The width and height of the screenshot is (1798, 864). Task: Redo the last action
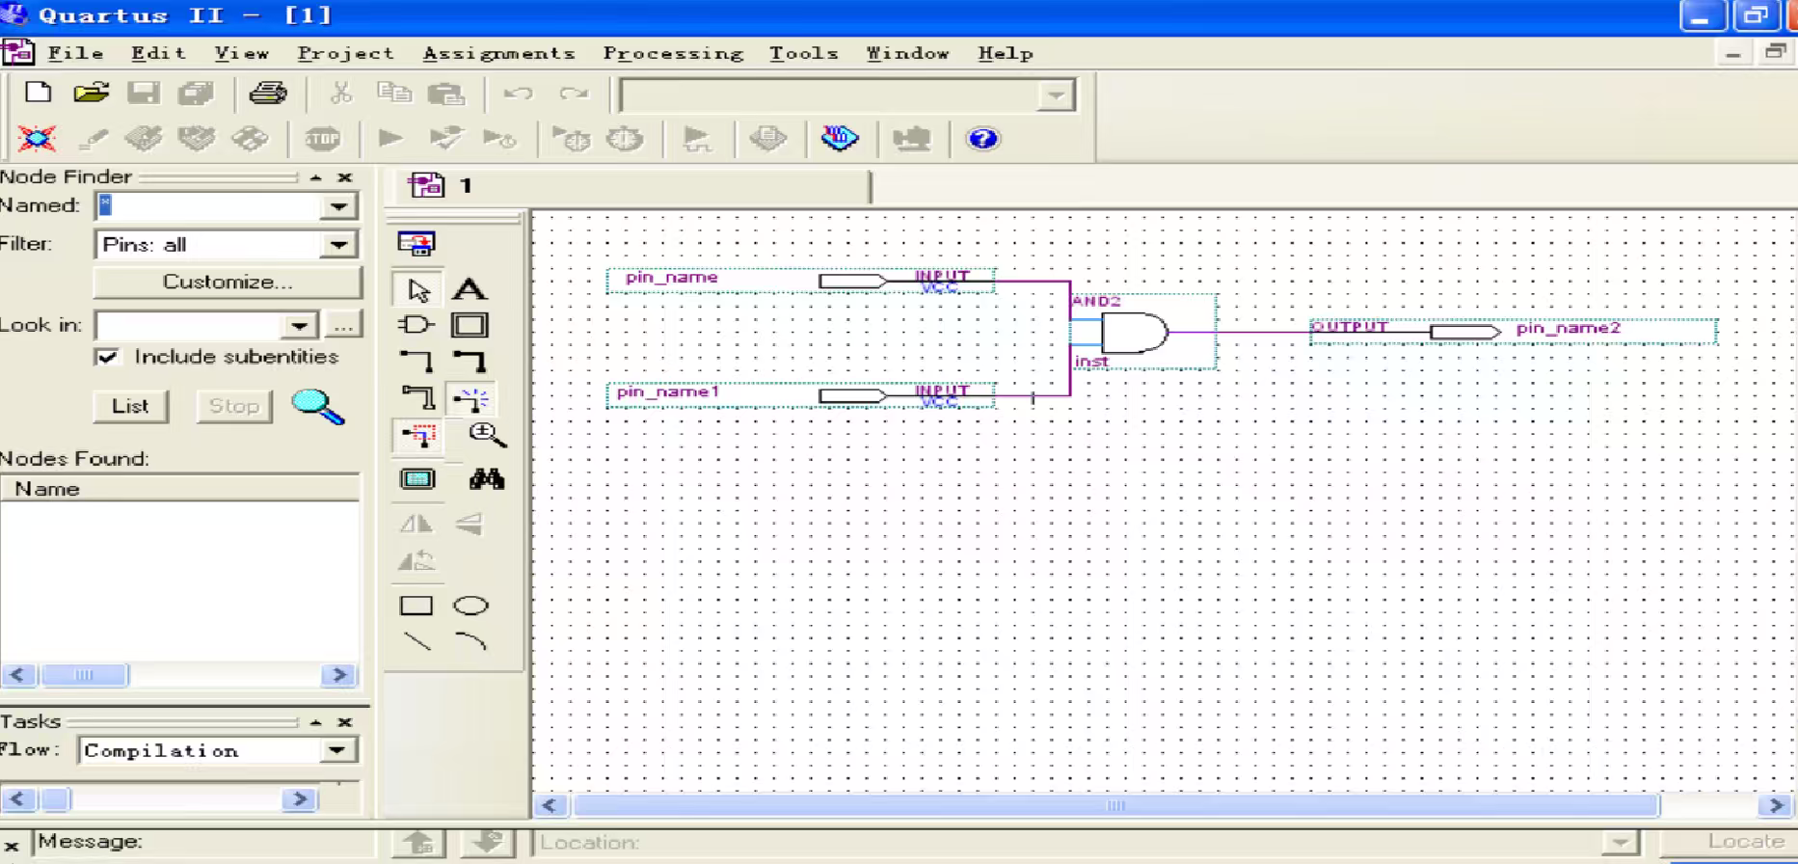point(574,94)
